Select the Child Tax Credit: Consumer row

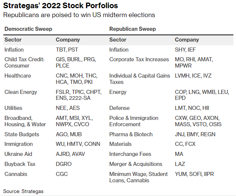[x=24, y=62]
